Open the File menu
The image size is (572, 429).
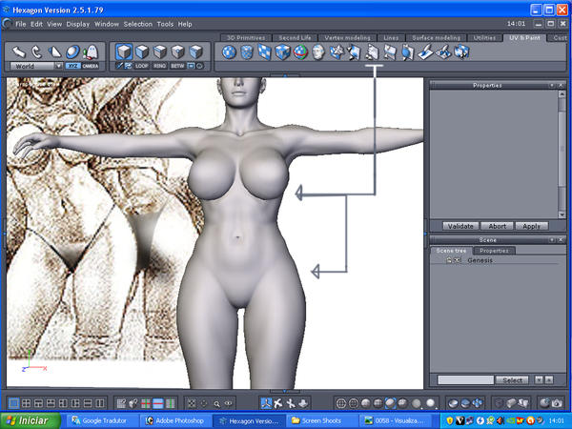pyautogui.click(x=20, y=24)
